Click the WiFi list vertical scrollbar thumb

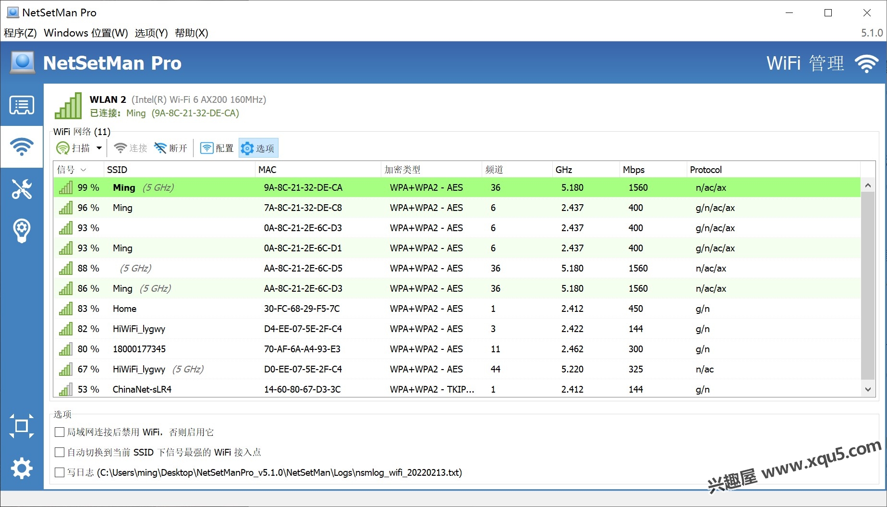(868, 285)
